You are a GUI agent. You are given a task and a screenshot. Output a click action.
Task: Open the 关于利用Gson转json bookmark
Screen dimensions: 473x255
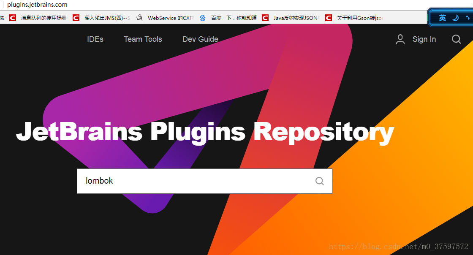(360, 18)
